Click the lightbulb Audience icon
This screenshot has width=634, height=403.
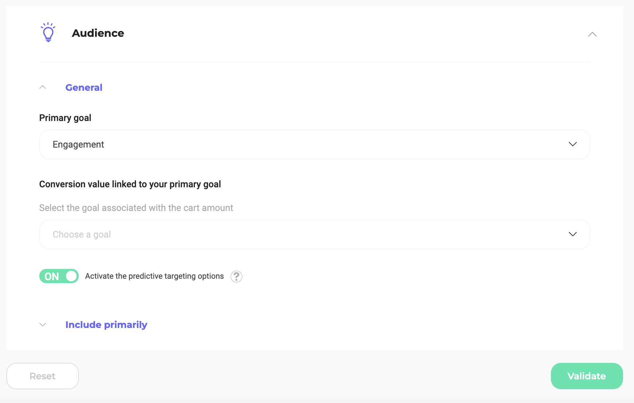coord(48,32)
